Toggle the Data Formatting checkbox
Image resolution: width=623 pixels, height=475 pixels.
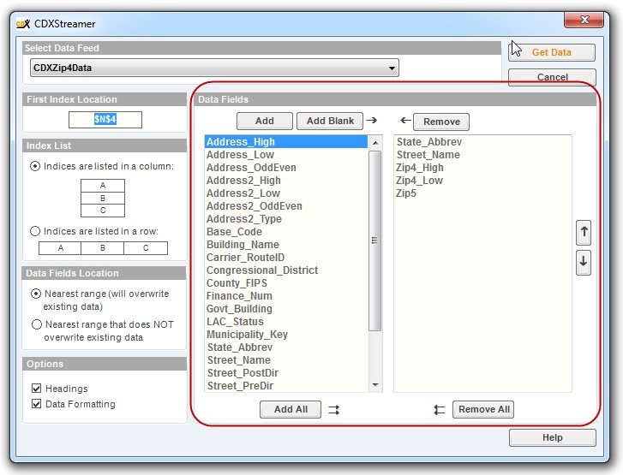coord(36,404)
